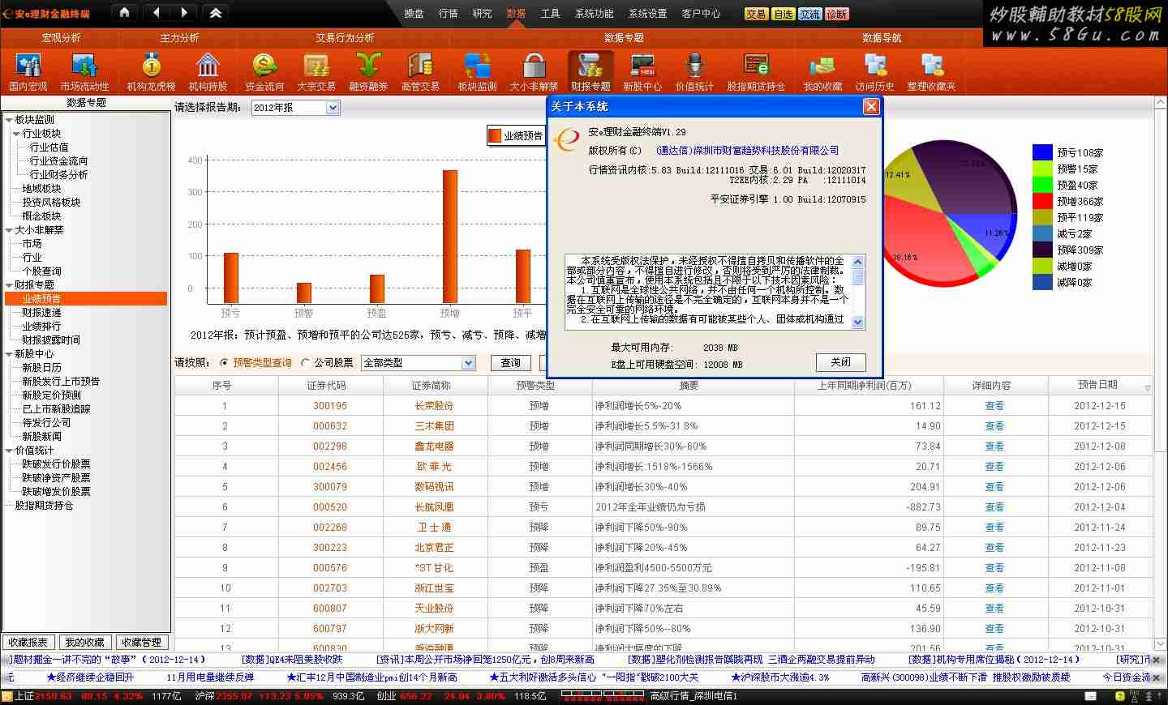Open 价值统计 microphone icon
Screen dimensions: 1168x705
pos(694,70)
